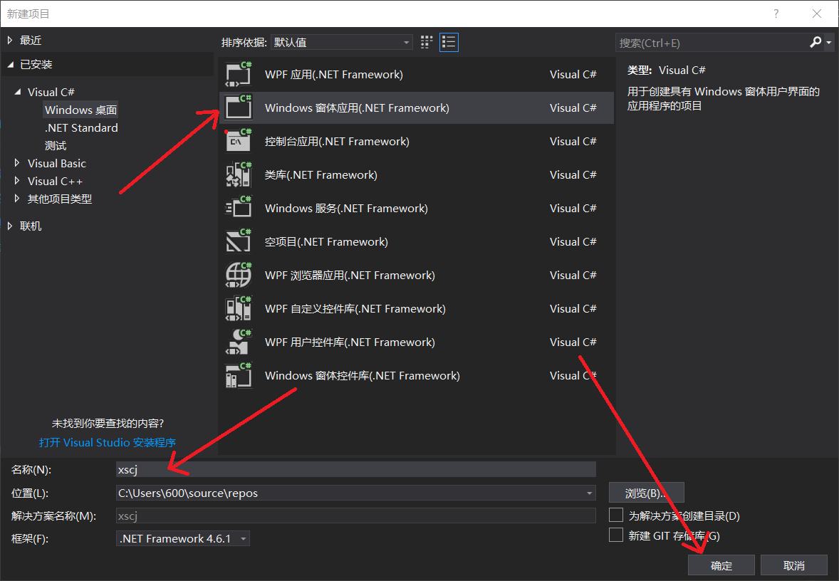The width and height of the screenshot is (839, 581).
Task: Click the 确定 button
Action: tap(721, 565)
